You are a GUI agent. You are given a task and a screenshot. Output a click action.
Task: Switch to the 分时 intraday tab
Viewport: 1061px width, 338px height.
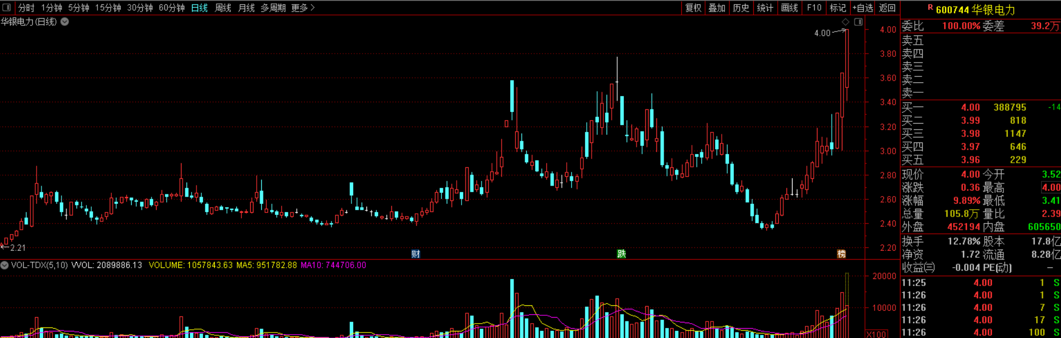(x=26, y=8)
